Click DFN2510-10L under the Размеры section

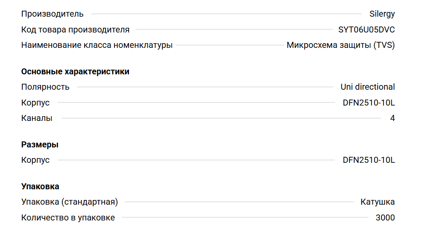pyautogui.click(x=369, y=160)
